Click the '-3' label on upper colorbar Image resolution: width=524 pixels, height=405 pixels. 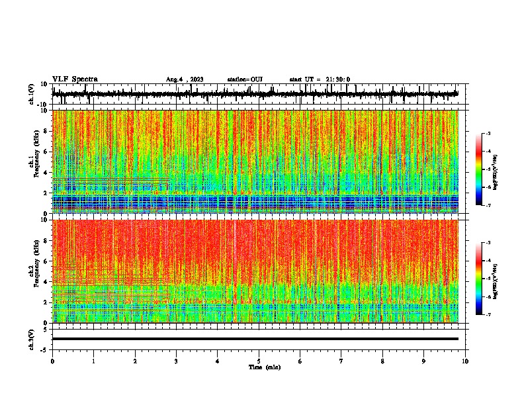pyautogui.click(x=488, y=134)
